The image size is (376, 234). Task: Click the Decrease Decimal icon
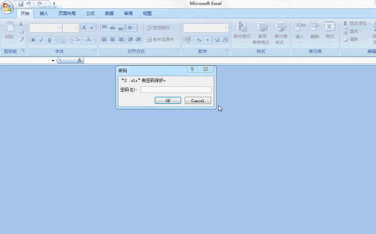[225, 40]
